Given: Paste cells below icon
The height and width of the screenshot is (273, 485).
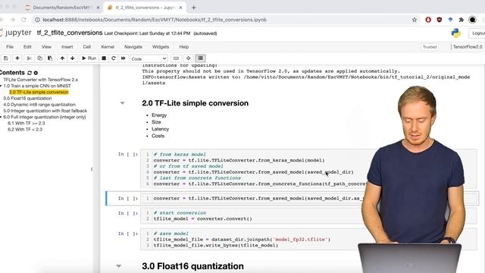Looking at the screenshot, I should (x=50, y=58).
